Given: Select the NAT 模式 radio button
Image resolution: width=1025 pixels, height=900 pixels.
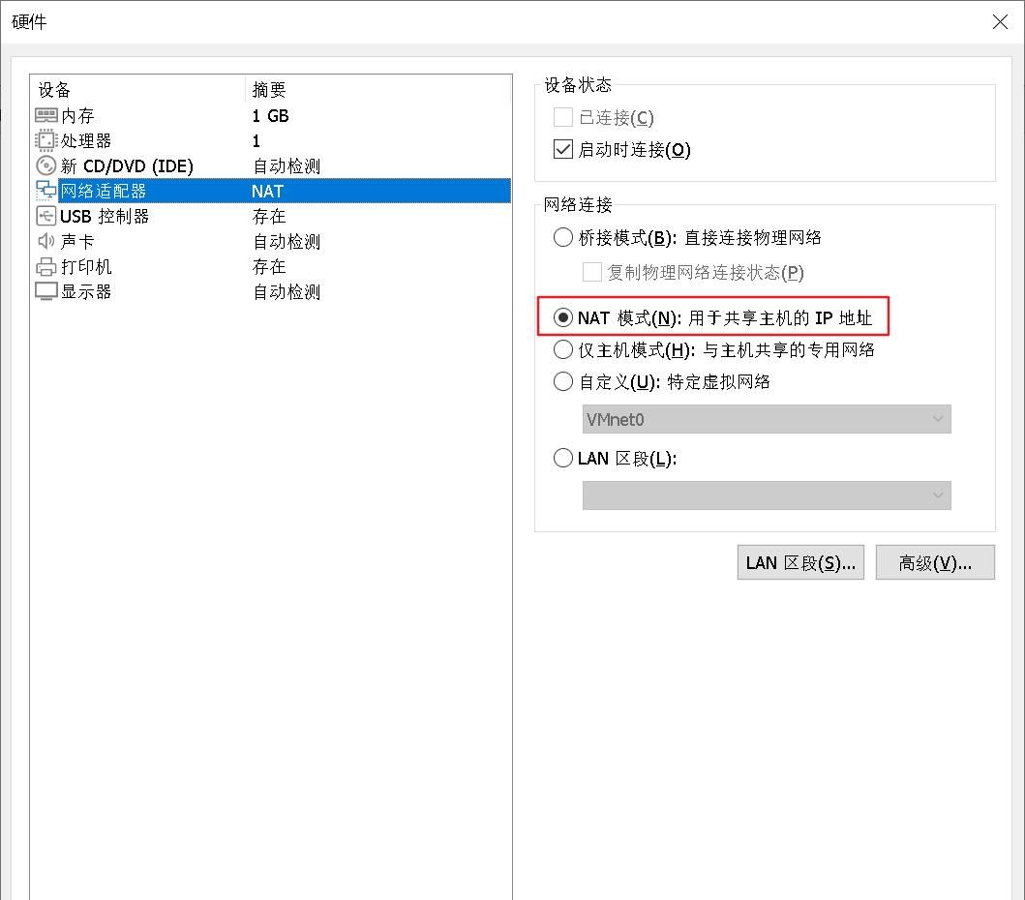Looking at the screenshot, I should tap(562, 317).
